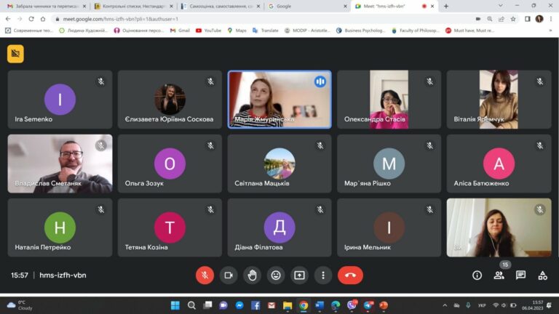
Task: Open the YouTube bookmark
Action: pyautogui.click(x=209, y=31)
